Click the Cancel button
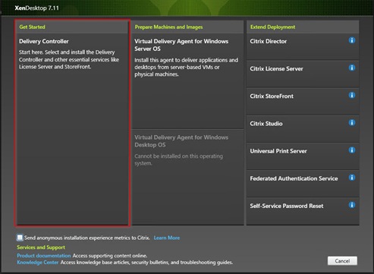374x274 pixels. pyautogui.click(x=342, y=261)
